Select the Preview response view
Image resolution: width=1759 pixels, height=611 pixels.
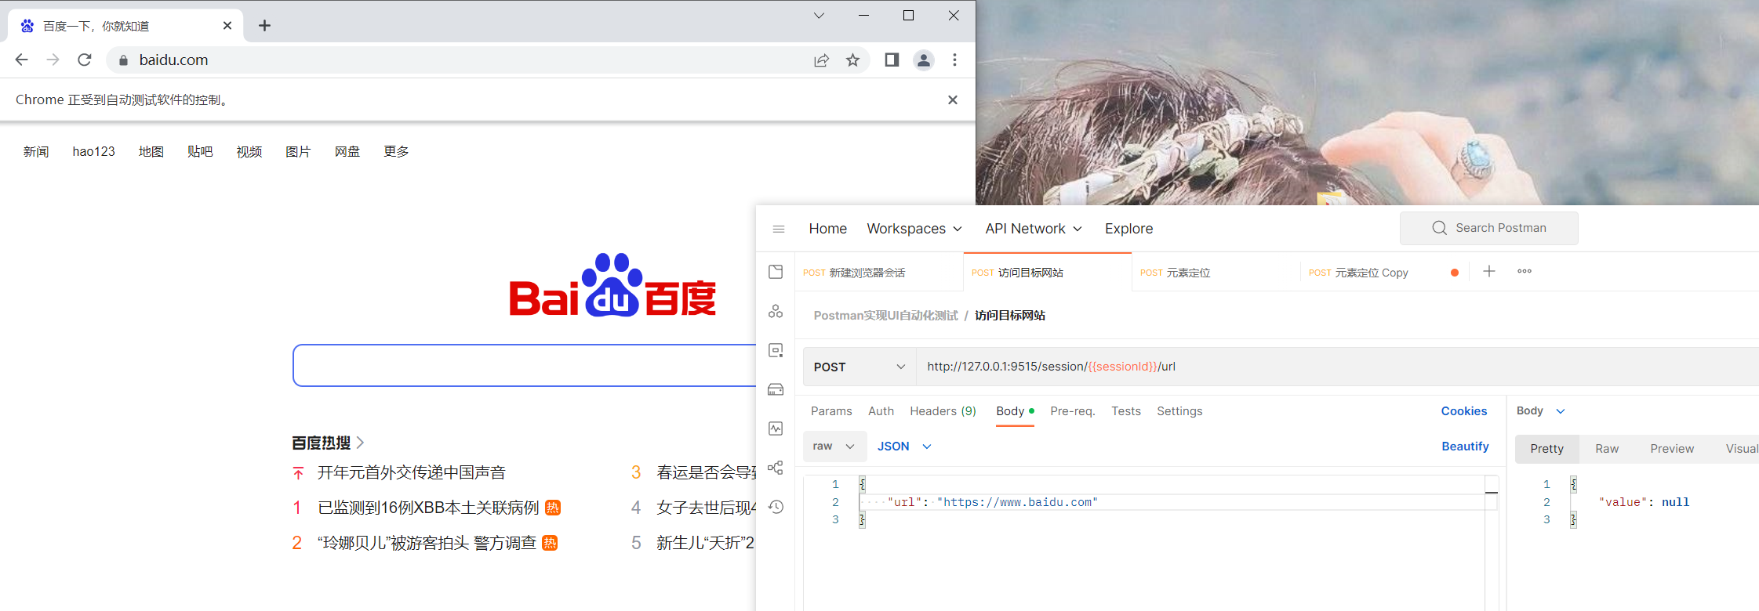click(1672, 448)
